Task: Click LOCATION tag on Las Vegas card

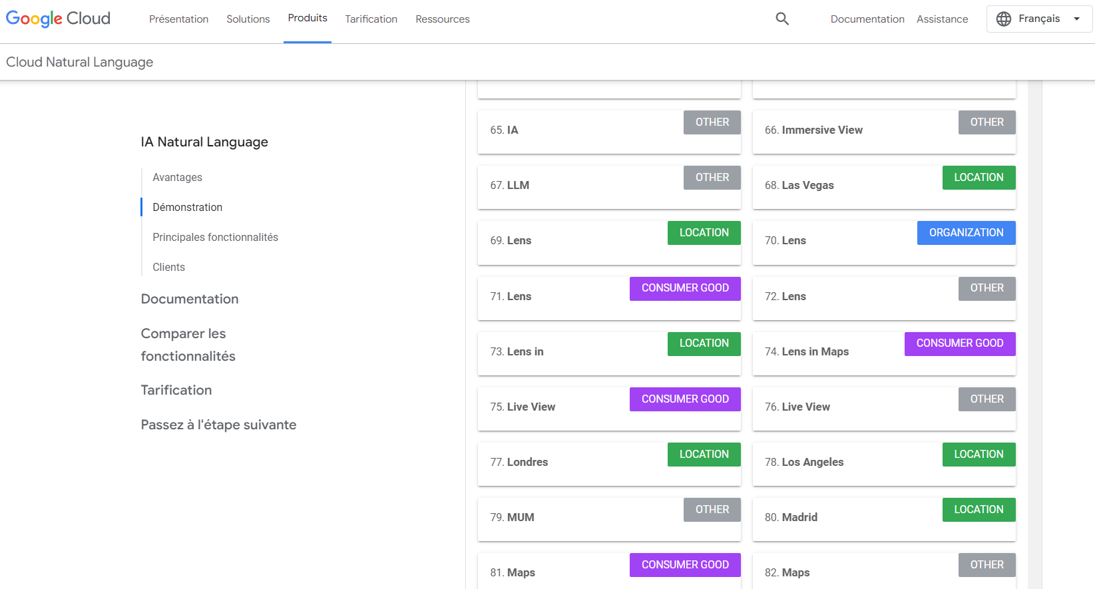Action: click(x=979, y=178)
